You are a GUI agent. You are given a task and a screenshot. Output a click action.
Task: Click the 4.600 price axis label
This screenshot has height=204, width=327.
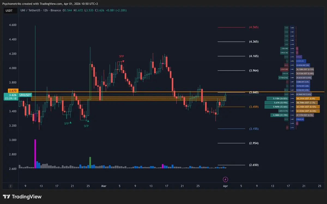[13, 25]
